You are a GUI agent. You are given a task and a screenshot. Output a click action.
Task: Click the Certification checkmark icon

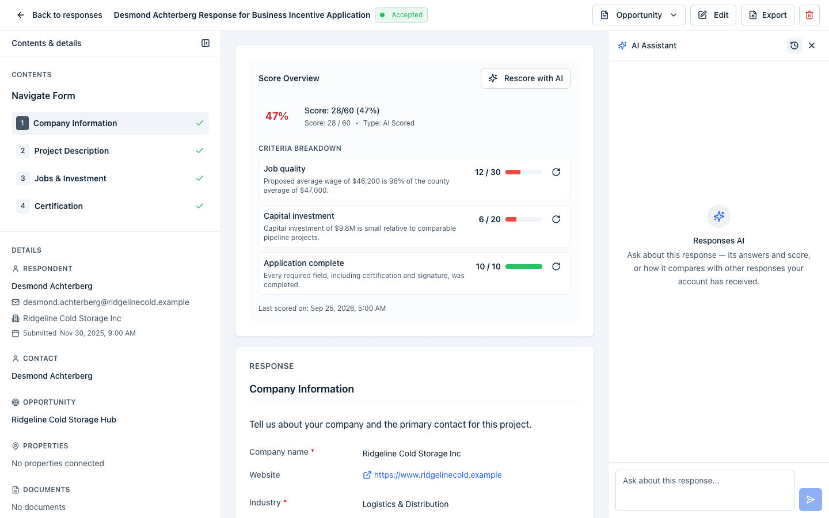pyautogui.click(x=200, y=206)
